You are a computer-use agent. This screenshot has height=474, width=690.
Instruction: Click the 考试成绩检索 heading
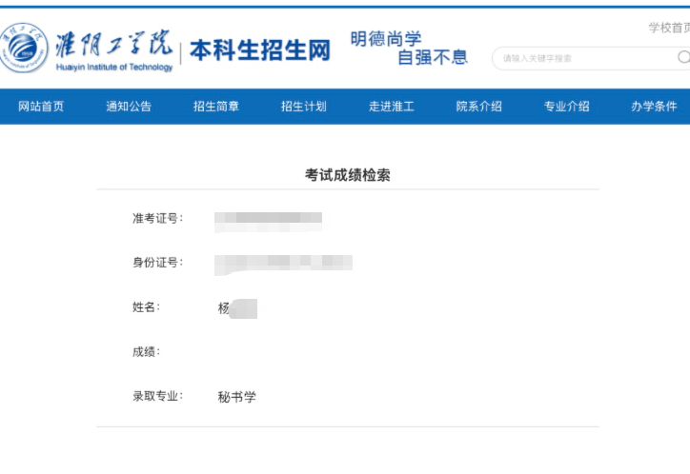point(348,175)
